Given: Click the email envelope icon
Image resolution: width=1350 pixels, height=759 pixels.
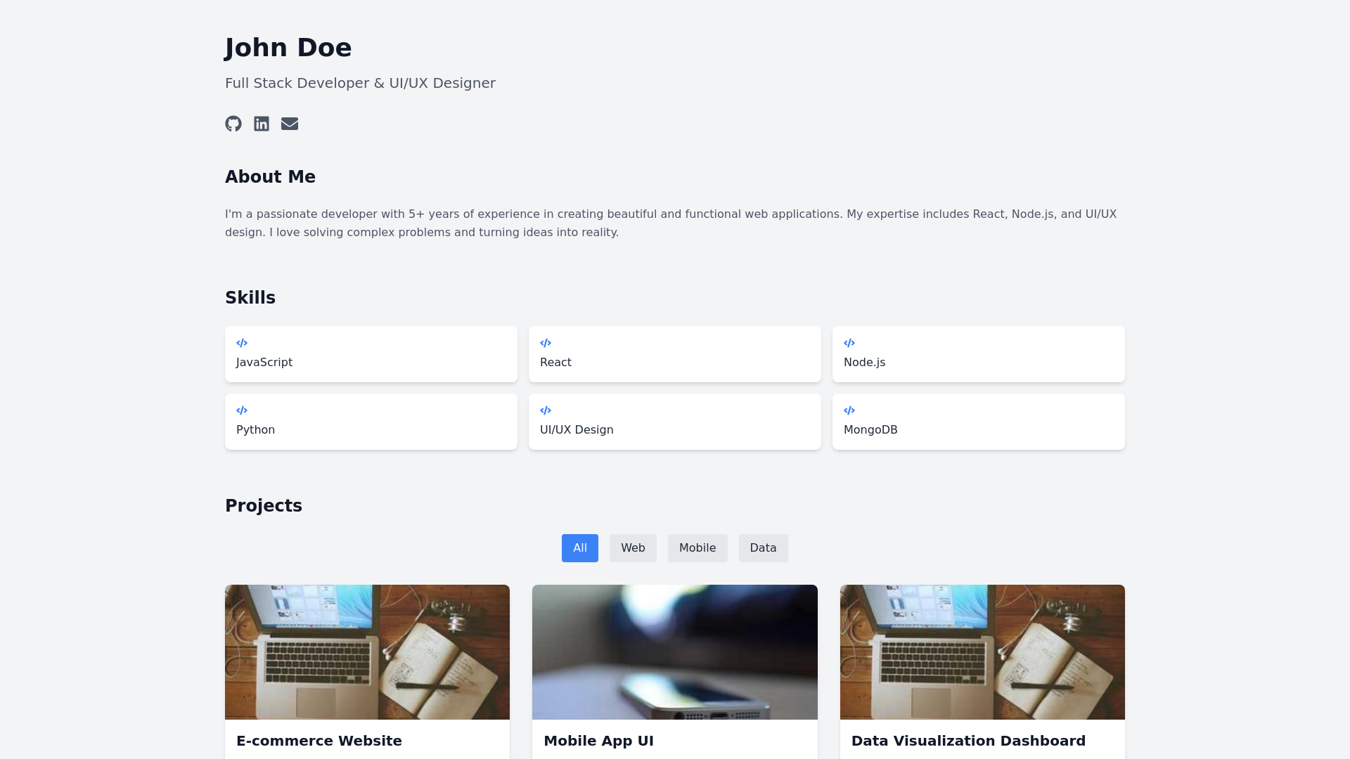Looking at the screenshot, I should point(290,124).
